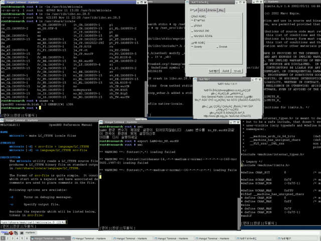Toggle [완성] in the mklocale manual terminal status bar

(16, 226)
